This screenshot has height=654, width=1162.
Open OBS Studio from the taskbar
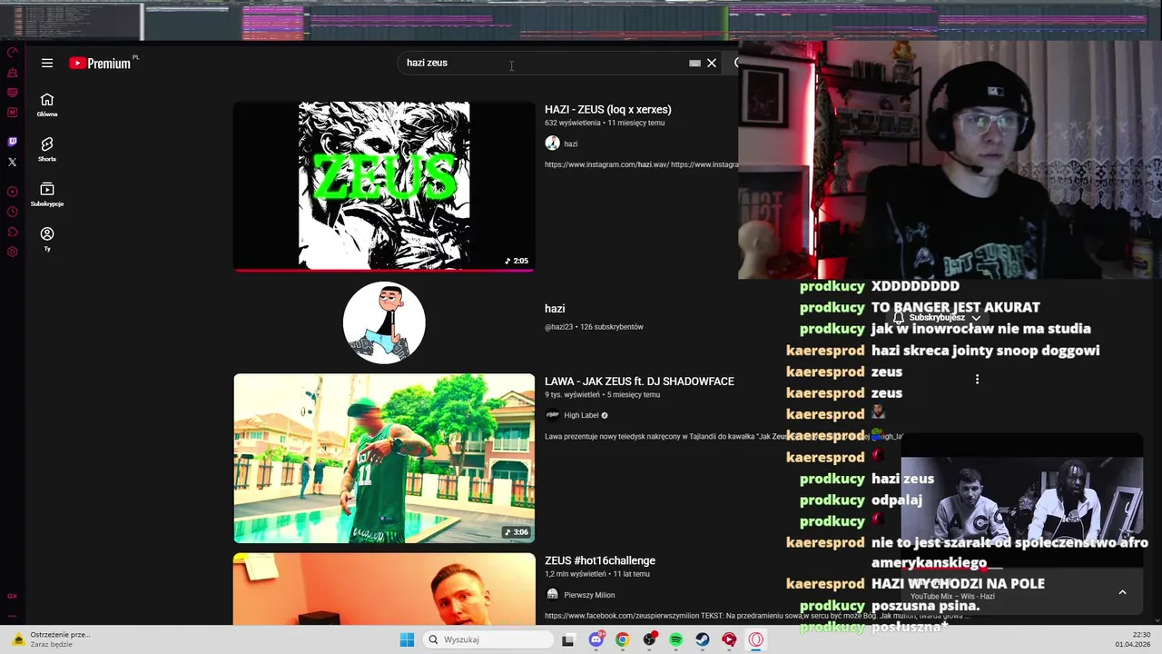649,639
